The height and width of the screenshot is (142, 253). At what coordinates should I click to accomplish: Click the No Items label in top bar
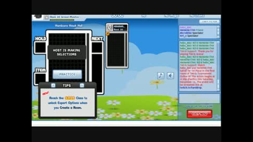pos(197,16)
